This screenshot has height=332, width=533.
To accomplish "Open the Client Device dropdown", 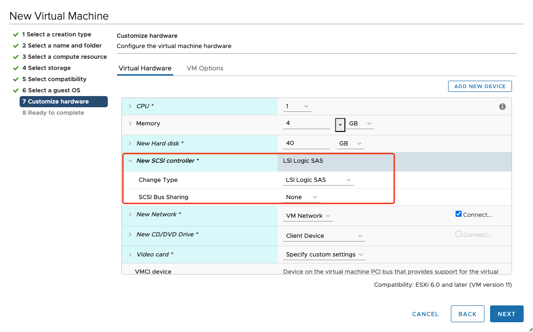I will click(x=324, y=236).
